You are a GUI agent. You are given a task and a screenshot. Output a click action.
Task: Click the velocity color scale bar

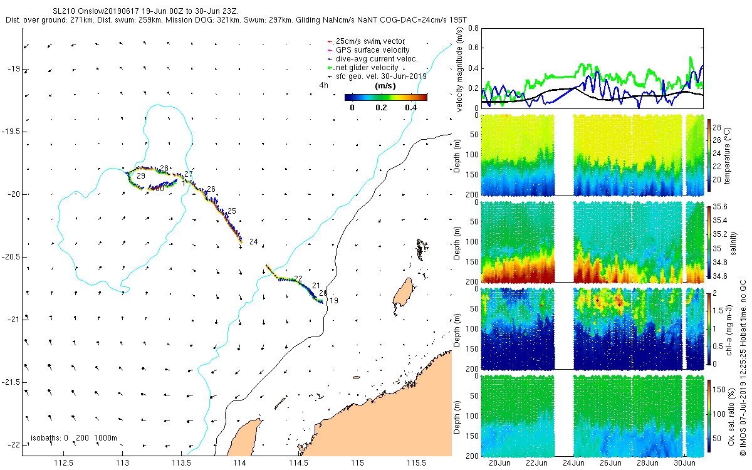[386, 97]
